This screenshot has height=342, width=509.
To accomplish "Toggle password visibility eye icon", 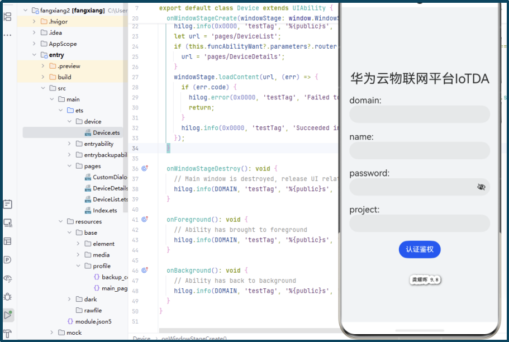I will pyautogui.click(x=481, y=187).
